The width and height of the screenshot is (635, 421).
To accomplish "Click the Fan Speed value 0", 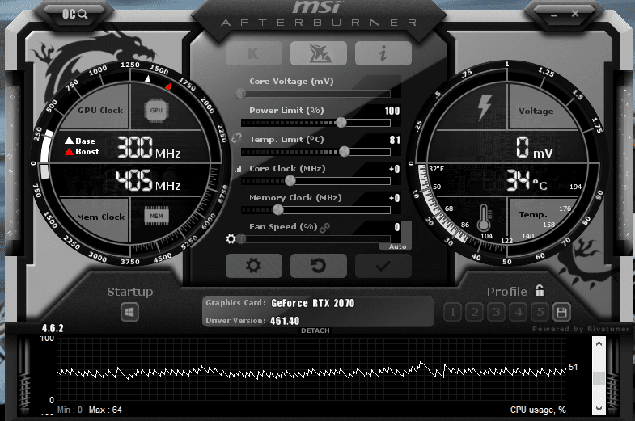I will (397, 227).
